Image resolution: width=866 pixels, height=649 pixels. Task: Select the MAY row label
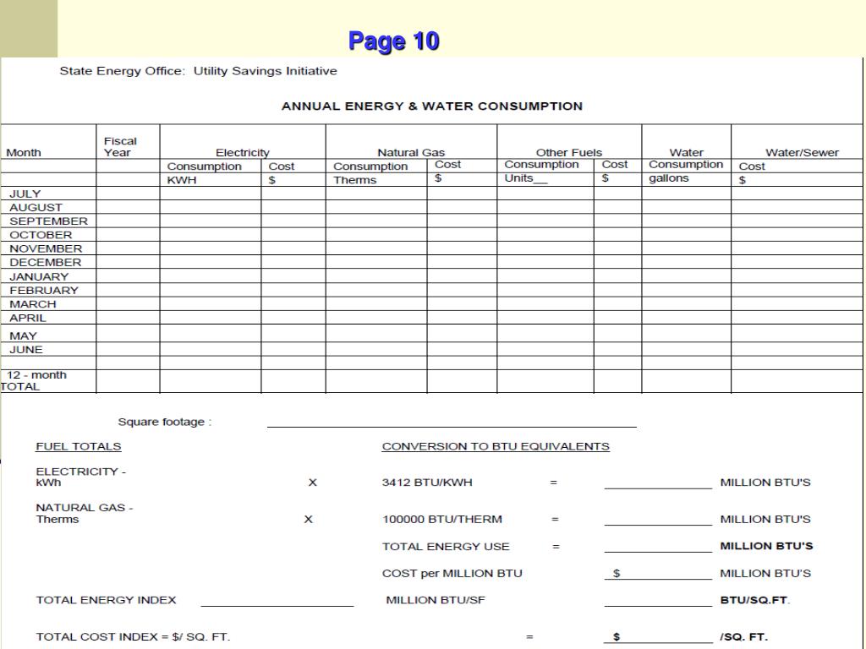click(x=23, y=336)
